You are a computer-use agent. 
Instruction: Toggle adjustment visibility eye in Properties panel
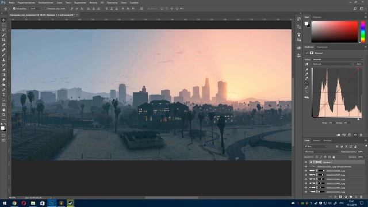click(355, 135)
